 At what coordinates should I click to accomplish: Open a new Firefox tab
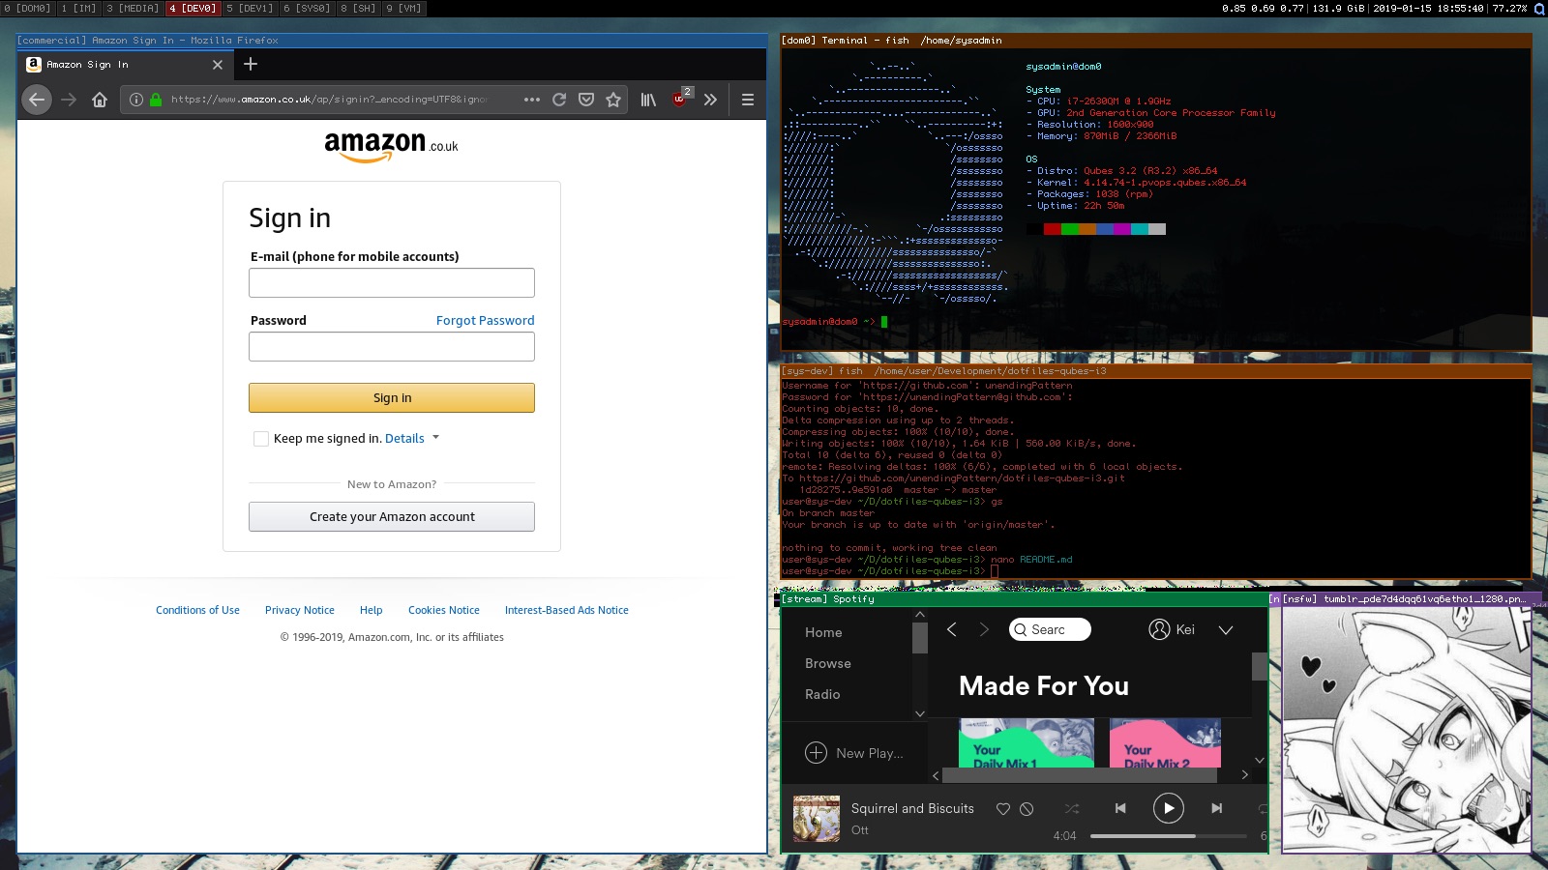251,64
